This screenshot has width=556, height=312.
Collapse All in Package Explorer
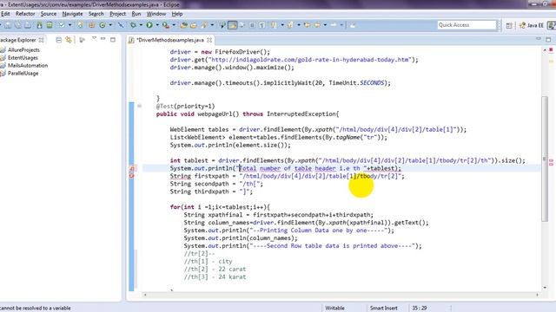[x=58, y=40]
